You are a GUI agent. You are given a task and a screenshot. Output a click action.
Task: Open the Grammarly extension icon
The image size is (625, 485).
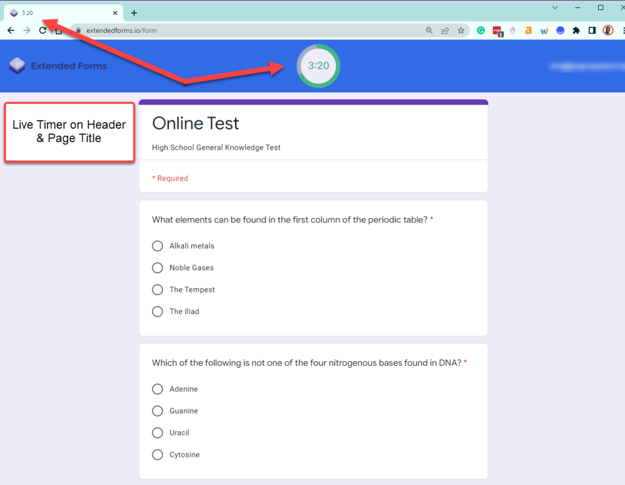point(480,30)
